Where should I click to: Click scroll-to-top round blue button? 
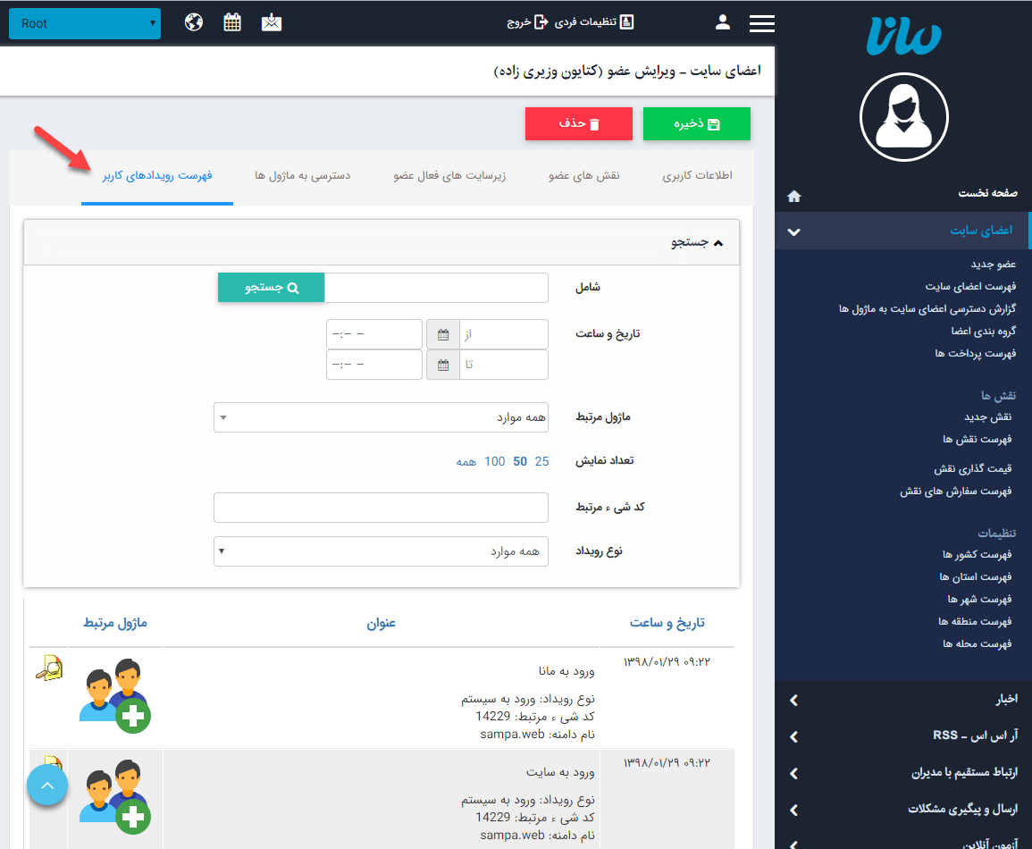47,786
